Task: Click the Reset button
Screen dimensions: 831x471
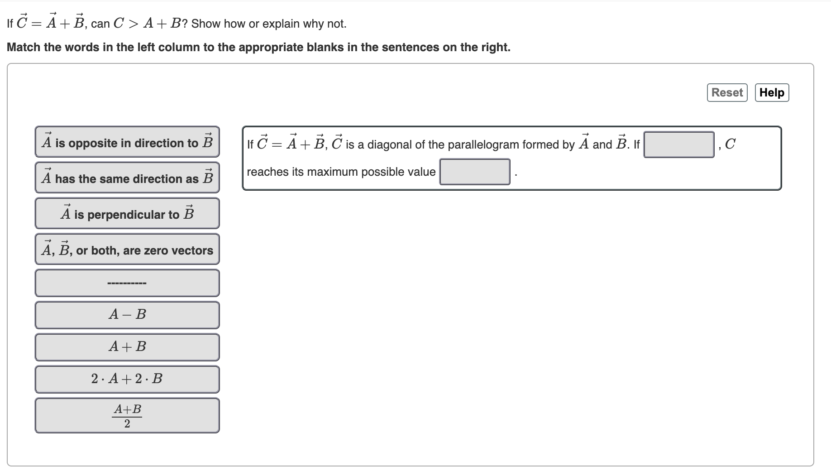Action: tap(726, 92)
